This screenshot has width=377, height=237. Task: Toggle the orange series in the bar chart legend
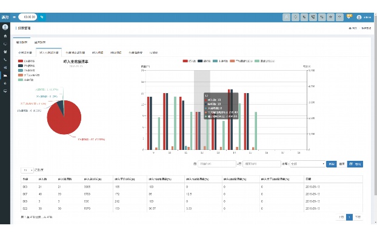241,61
